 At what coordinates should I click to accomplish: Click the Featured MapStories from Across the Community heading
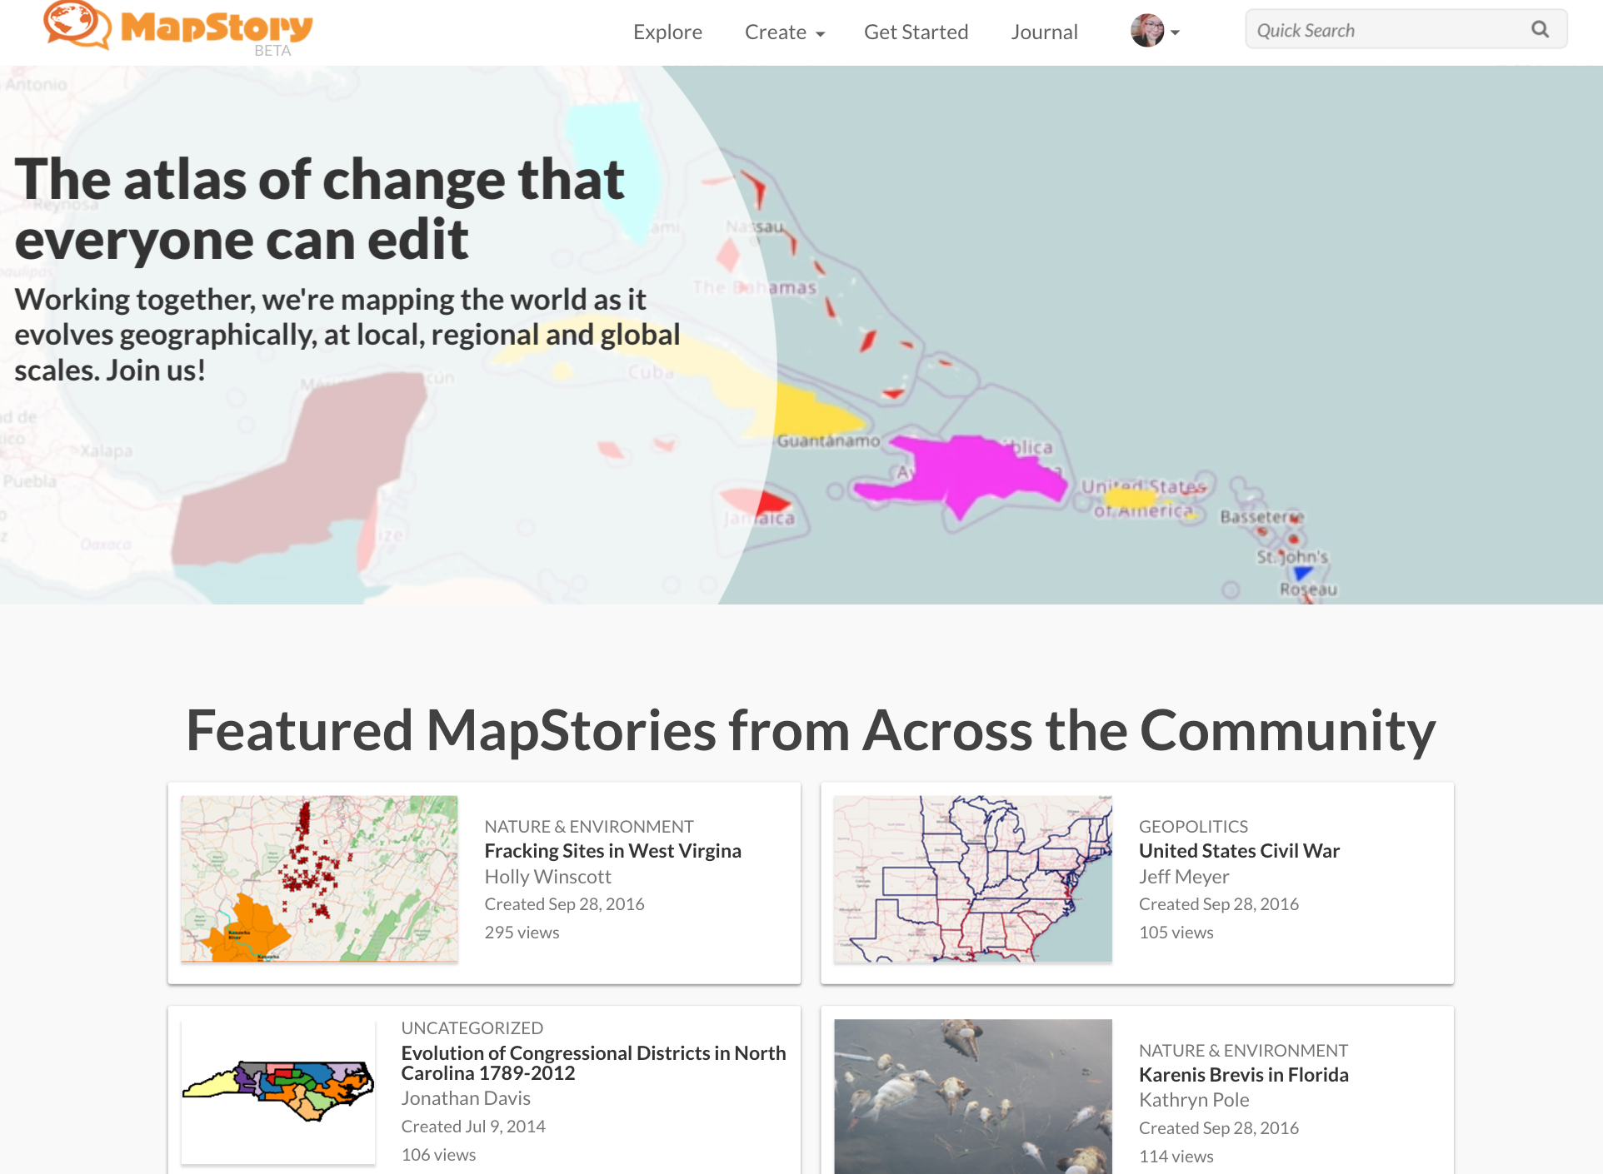click(811, 730)
